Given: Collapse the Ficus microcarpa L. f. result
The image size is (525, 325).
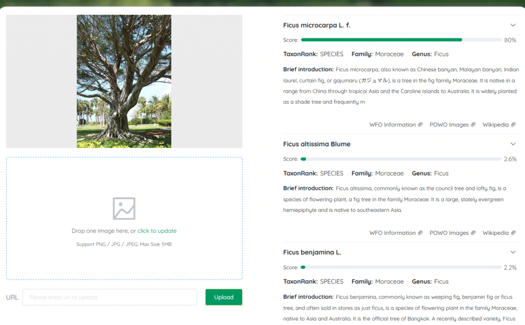Looking at the screenshot, I should pyautogui.click(x=513, y=25).
